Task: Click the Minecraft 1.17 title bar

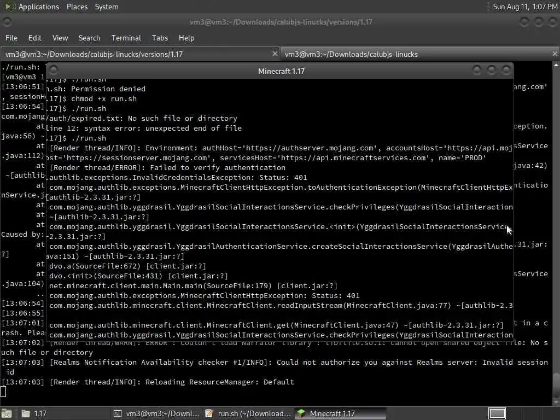Action: tap(281, 71)
